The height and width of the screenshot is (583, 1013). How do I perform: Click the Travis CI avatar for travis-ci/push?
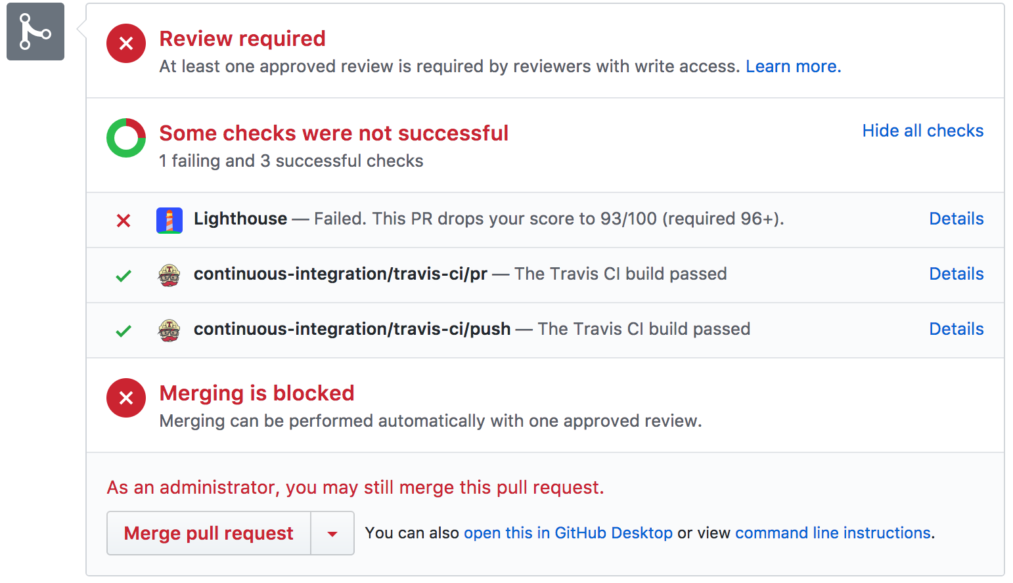point(169,330)
